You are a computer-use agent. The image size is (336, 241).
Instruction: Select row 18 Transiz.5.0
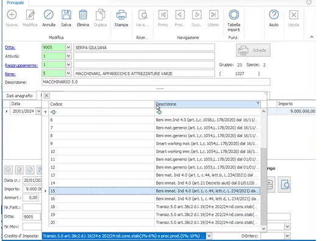click(x=154, y=207)
